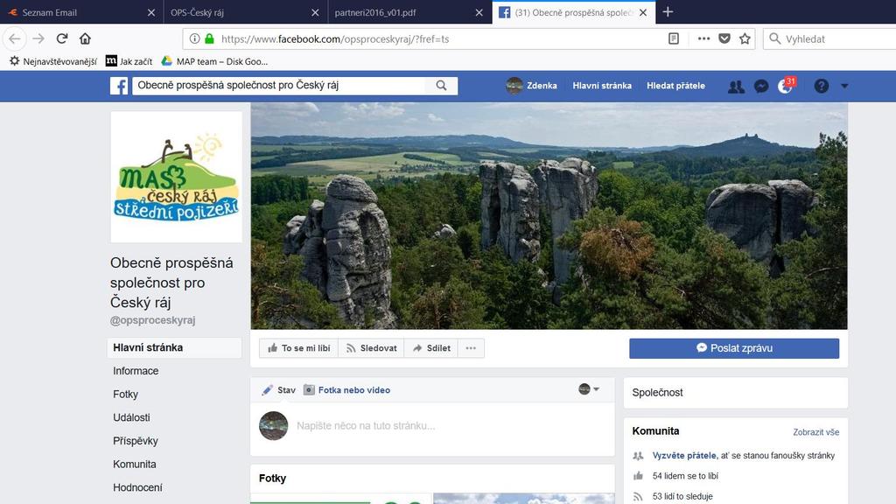
Task: Open the rock towers cover photo
Action: pyautogui.click(x=549, y=216)
